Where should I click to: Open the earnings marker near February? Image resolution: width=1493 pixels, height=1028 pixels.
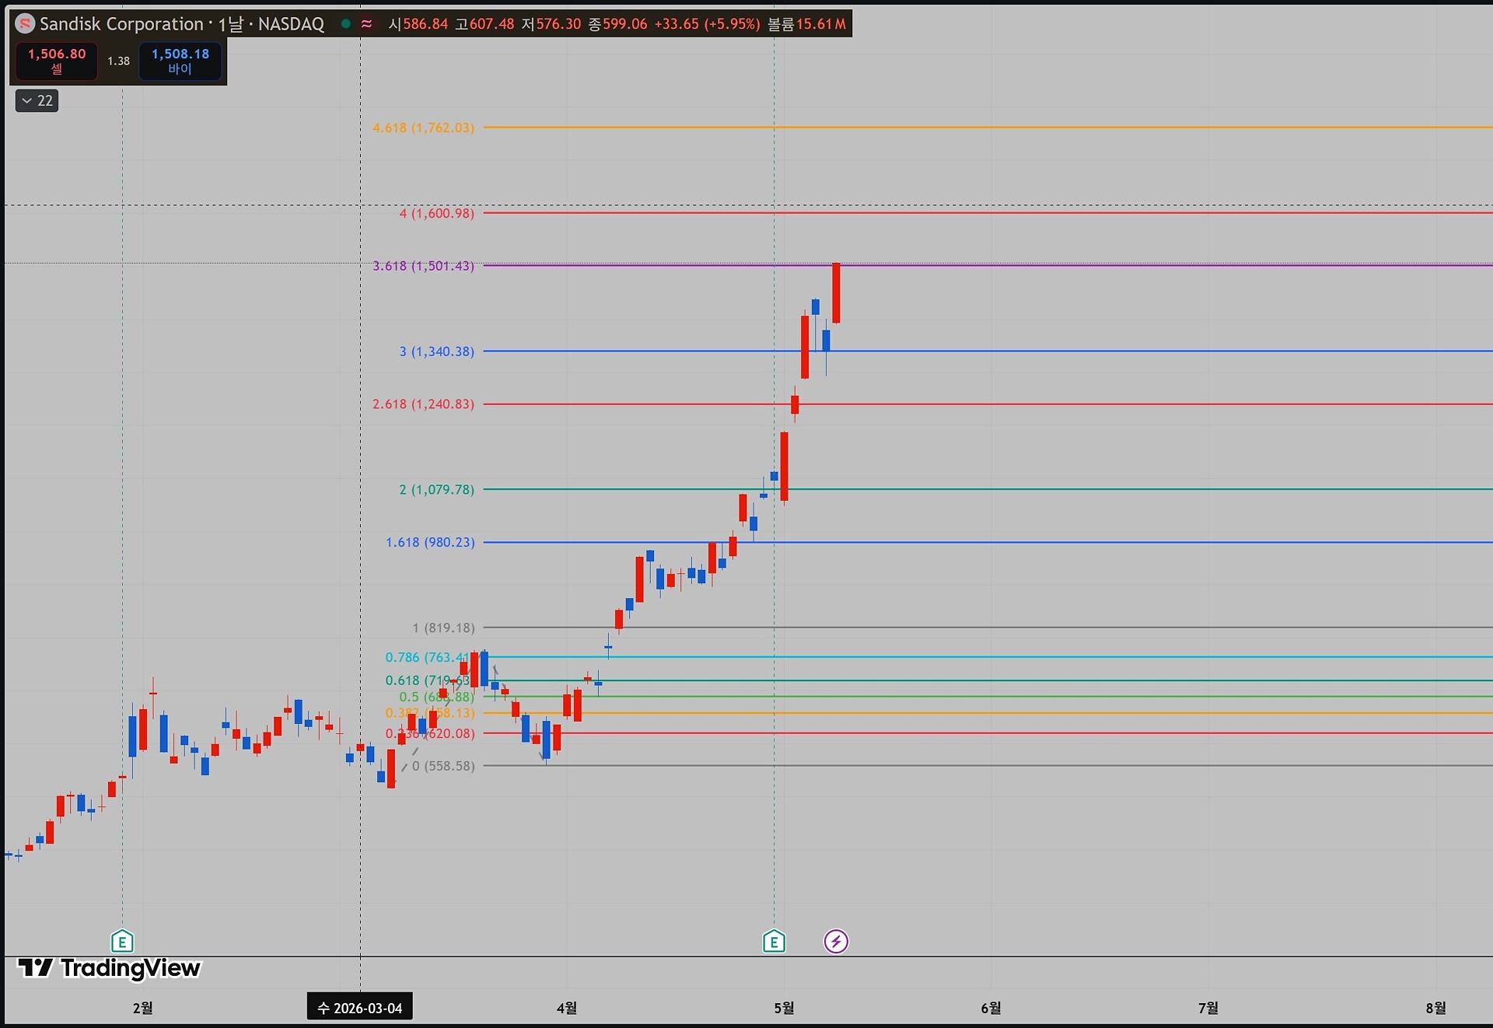tap(122, 942)
